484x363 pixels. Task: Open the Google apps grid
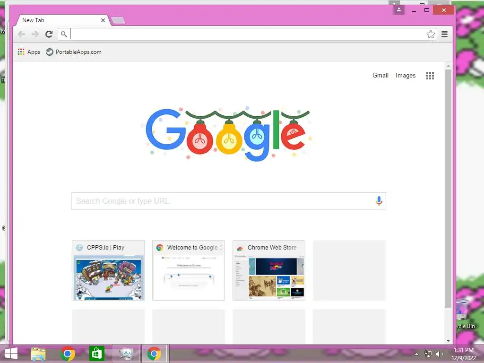(x=430, y=76)
